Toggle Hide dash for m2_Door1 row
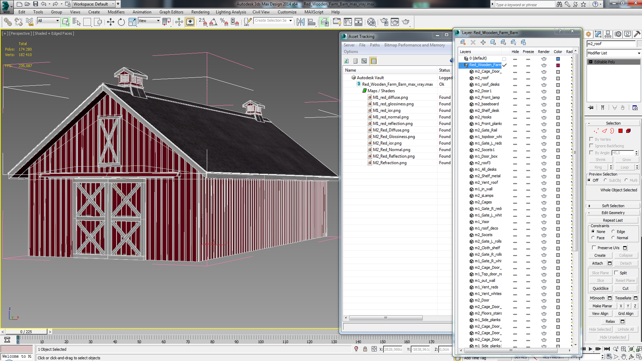 tap(515, 92)
